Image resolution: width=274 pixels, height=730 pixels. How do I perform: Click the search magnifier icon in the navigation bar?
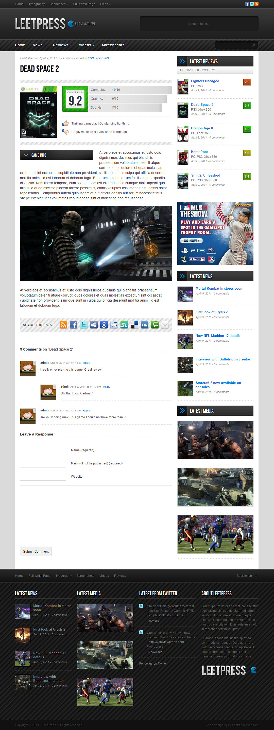(254, 45)
